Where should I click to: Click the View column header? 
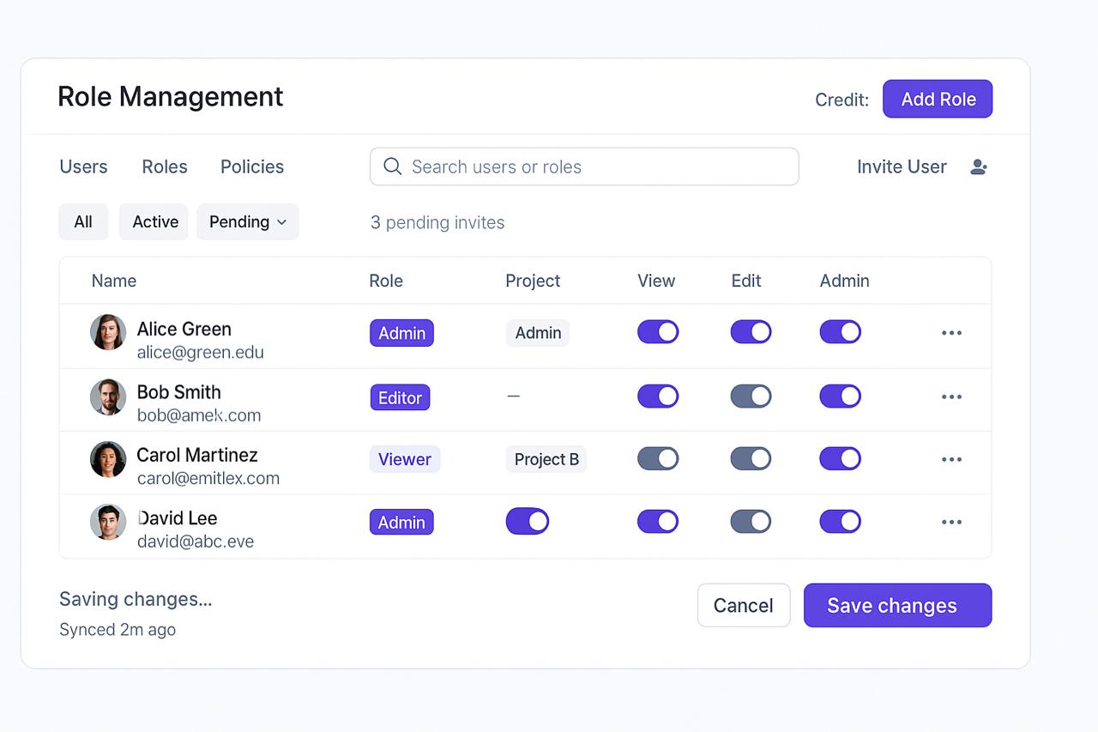coord(656,281)
